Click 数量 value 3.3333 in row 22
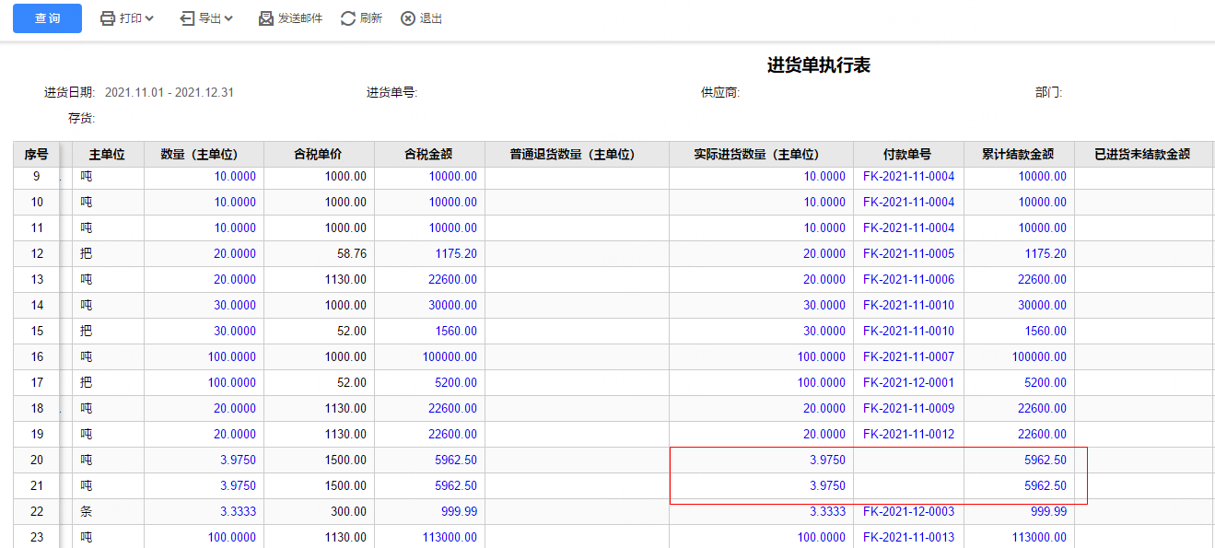The height and width of the screenshot is (548, 1215). pos(238,511)
